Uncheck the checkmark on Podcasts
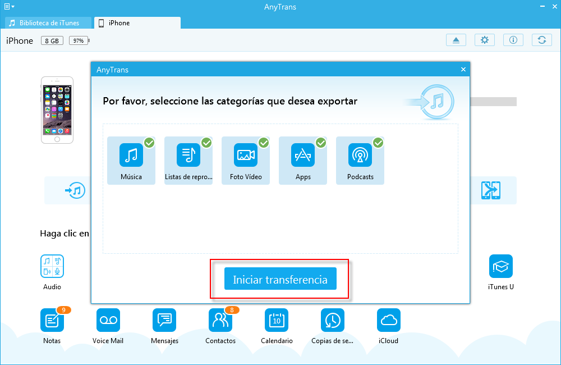561x365 pixels. tap(378, 143)
